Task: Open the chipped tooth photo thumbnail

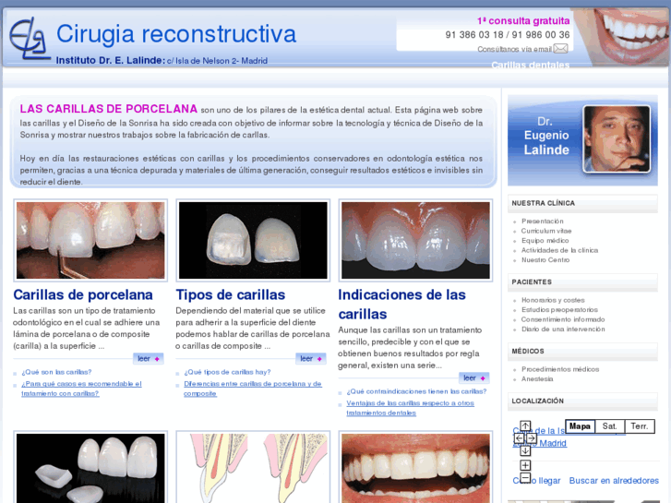Action: click(x=90, y=240)
